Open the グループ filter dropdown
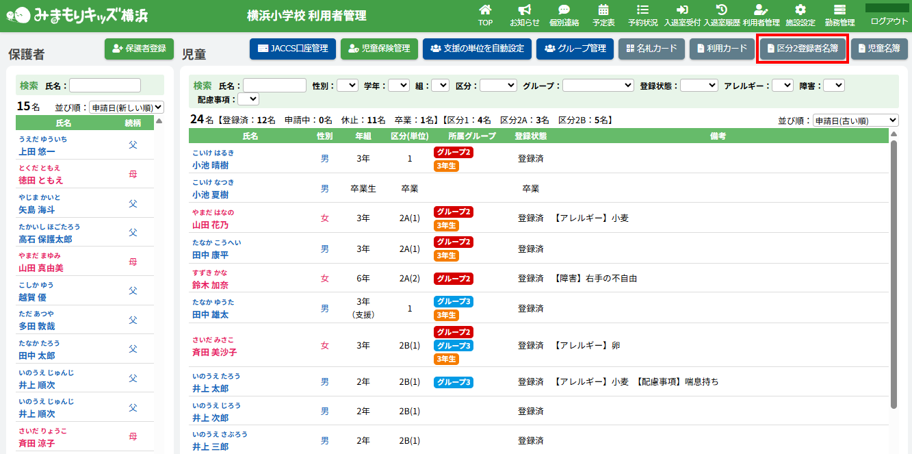This screenshot has width=912, height=454. [x=598, y=86]
